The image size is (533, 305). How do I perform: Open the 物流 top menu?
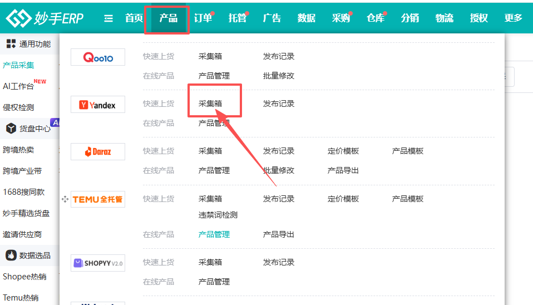point(445,18)
